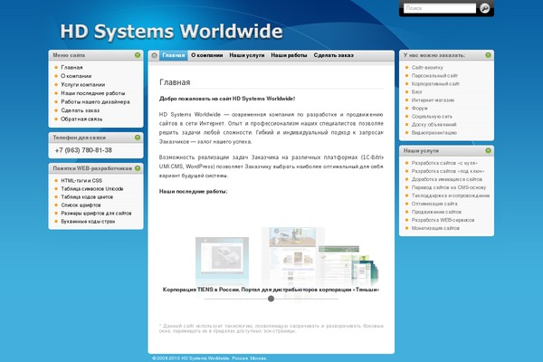This screenshot has height=362, width=543.
Task: Open Услуги компании menu link
Action: tap(82, 84)
